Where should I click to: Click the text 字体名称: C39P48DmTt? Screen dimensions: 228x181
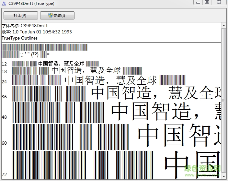(25, 26)
